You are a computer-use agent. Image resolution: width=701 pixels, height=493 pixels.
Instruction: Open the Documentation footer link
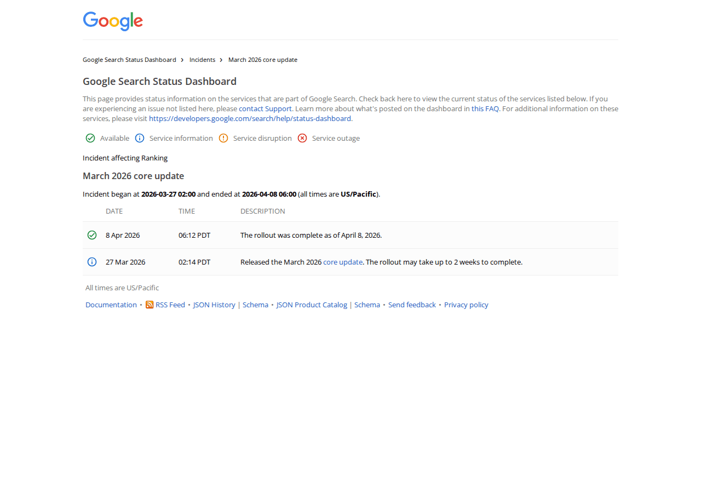coord(111,305)
